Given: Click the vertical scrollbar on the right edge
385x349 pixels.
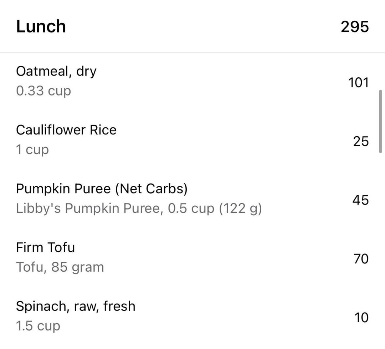Looking at the screenshot, I should [381, 121].
